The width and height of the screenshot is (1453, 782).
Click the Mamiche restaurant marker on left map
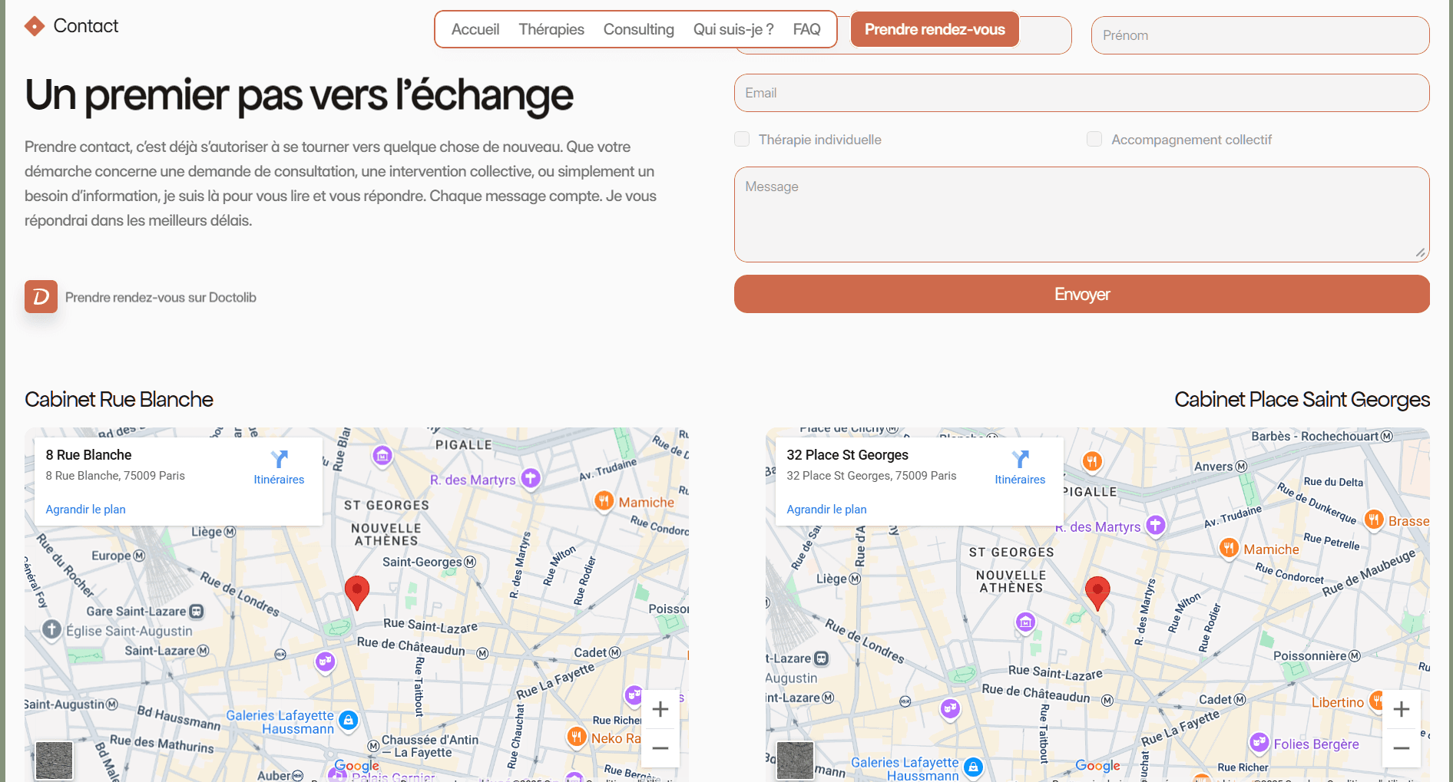coord(604,501)
